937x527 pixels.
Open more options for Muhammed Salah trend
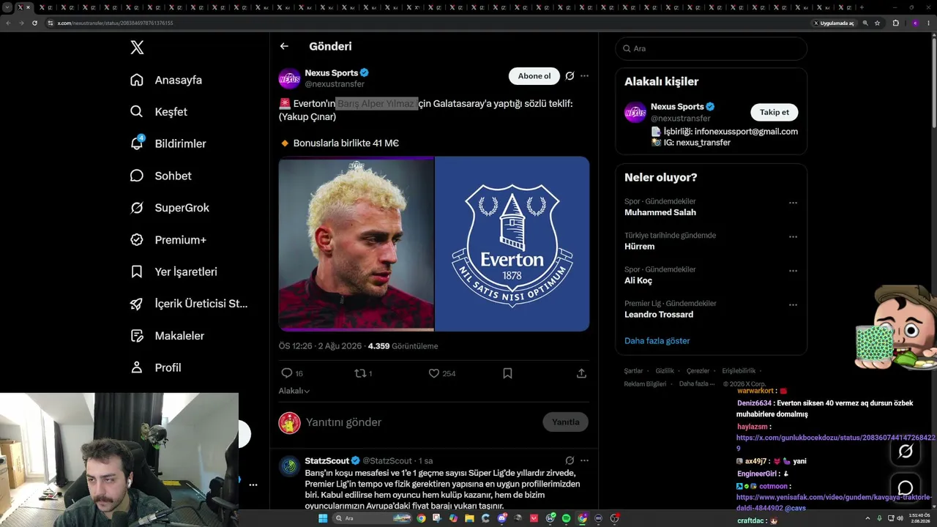(793, 203)
